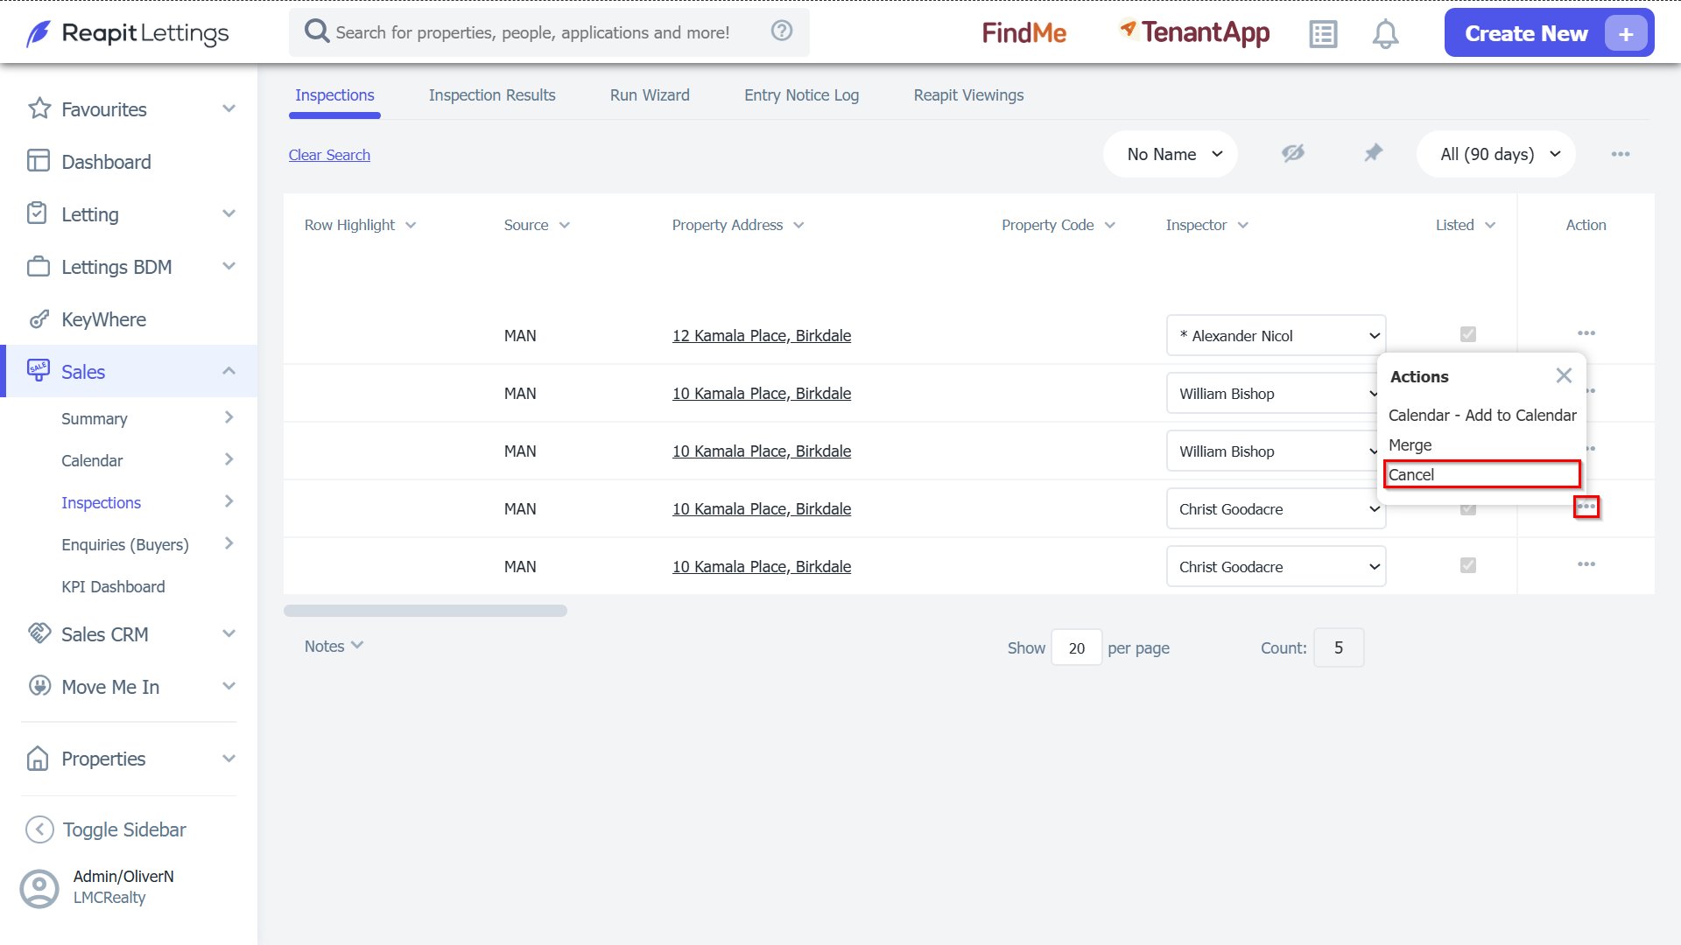The height and width of the screenshot is (945, 1681).
Task: Click the help question mark icon
Action: pyautogui.click(x=782, y=31)
